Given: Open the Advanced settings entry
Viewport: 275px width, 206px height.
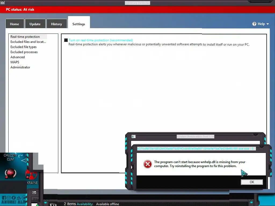Looking at the screenshot, I should coord(17,57).
